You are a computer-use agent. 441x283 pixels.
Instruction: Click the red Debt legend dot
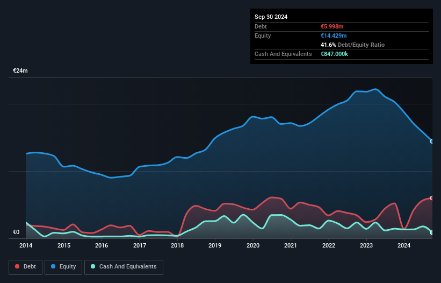pyautogui.click(x=17, y=266)
